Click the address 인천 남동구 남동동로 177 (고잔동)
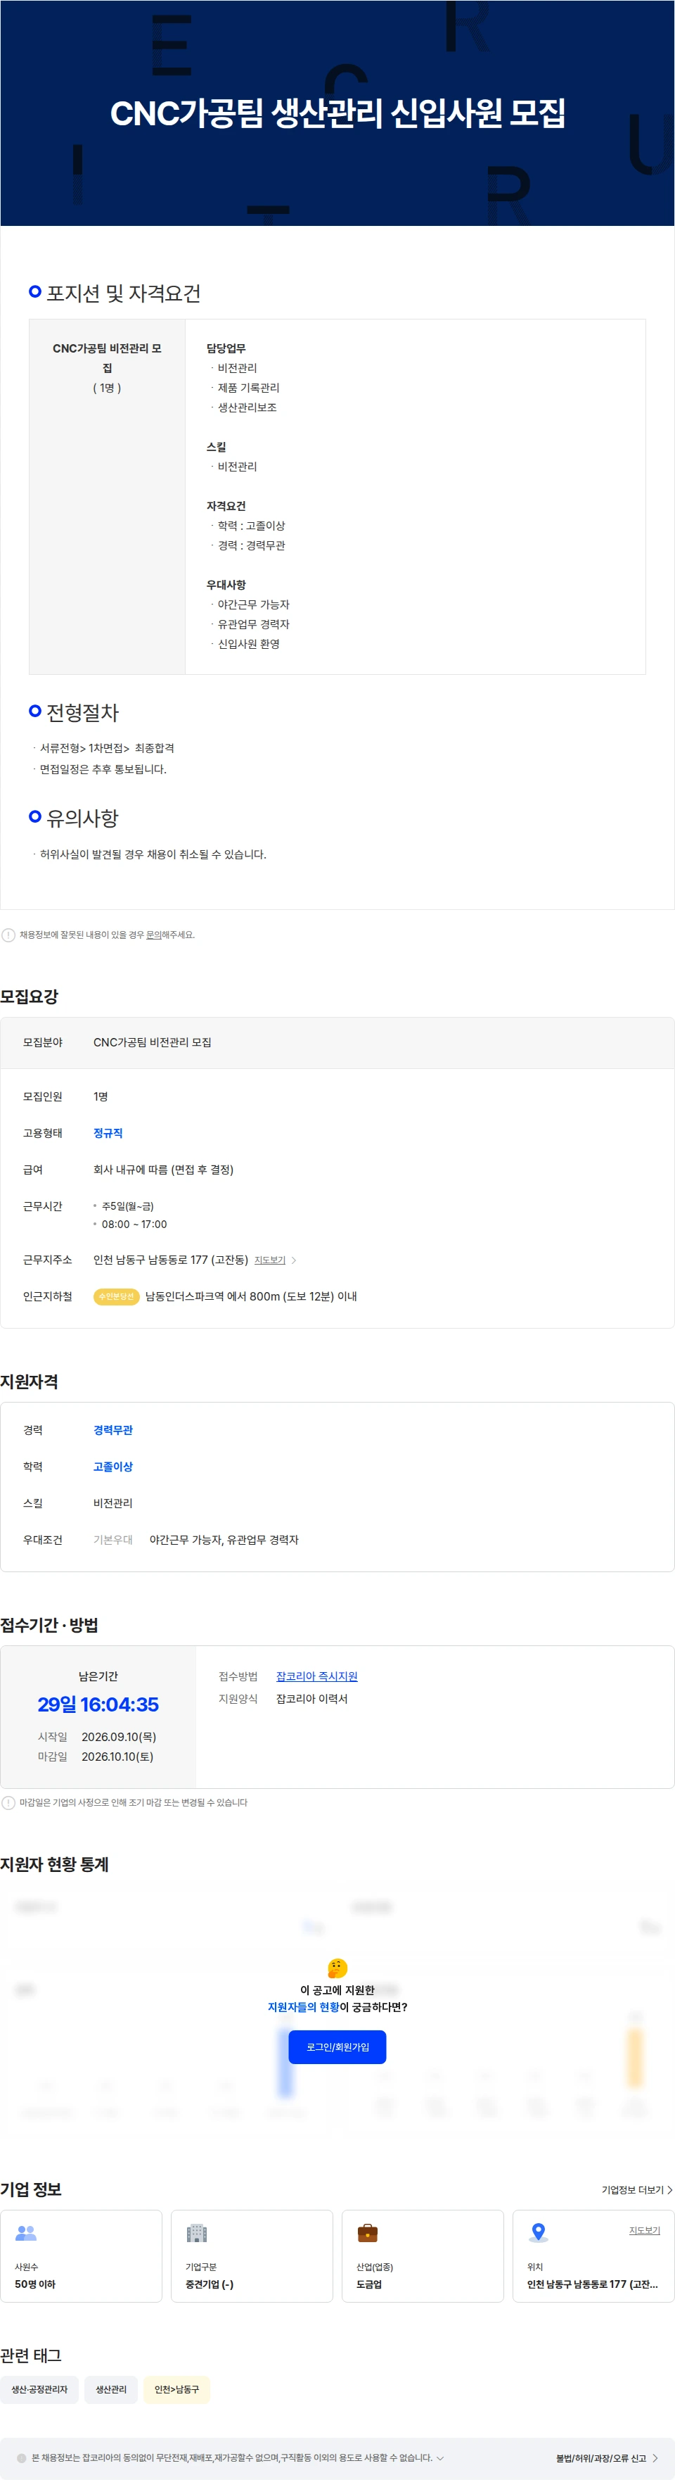The height and width of the screenshot is (2480, 675). click(170, 1260)
